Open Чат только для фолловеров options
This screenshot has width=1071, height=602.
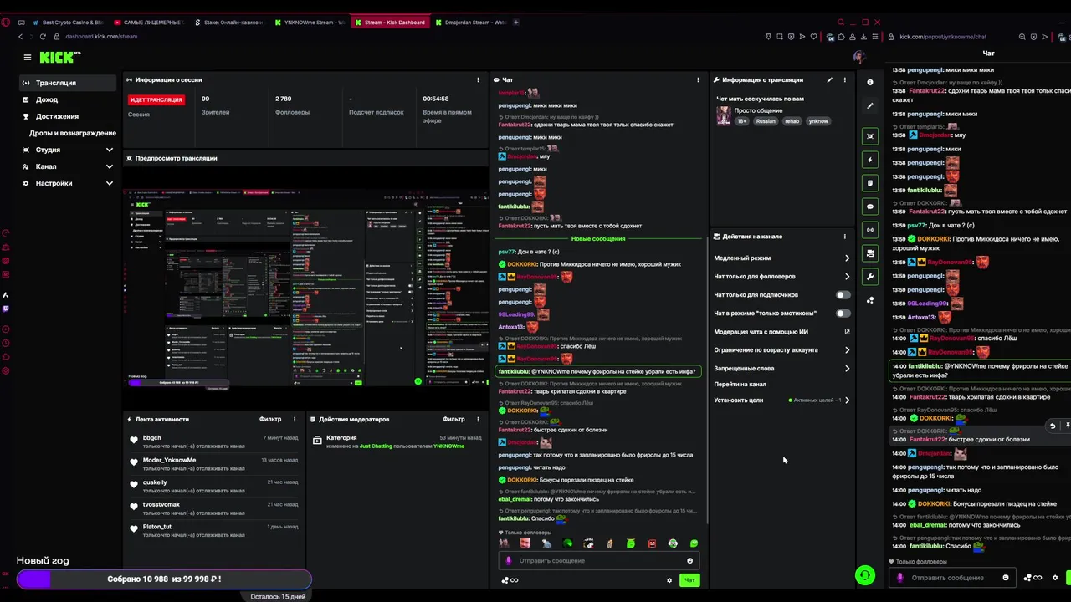click(781, 277)
